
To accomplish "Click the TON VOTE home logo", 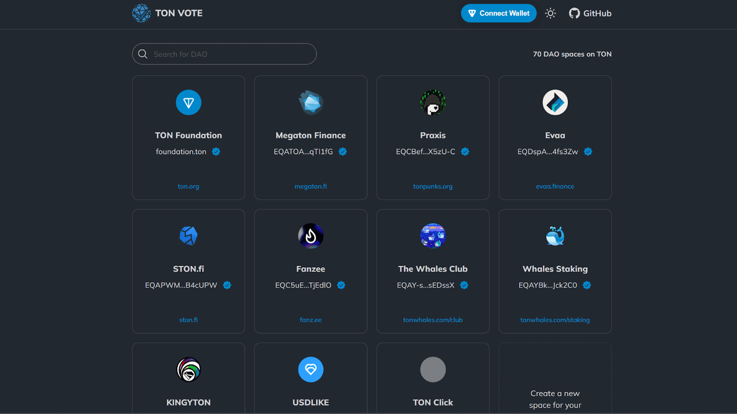I will pyautogui.click(x=168, y=13).
